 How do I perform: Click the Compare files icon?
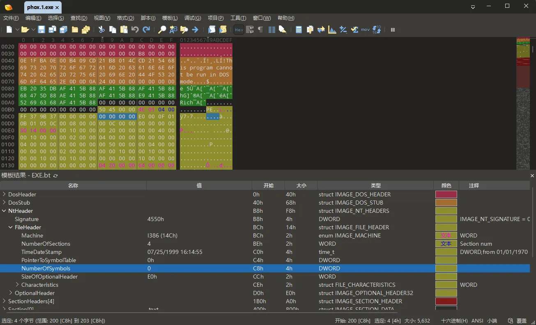point(310,30)
